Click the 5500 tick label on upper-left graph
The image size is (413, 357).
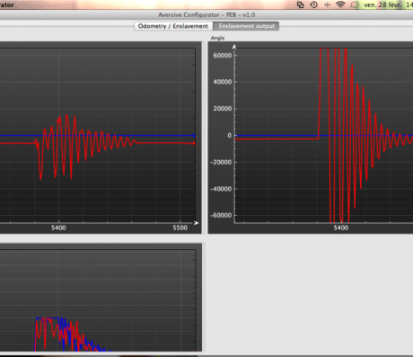180,228
